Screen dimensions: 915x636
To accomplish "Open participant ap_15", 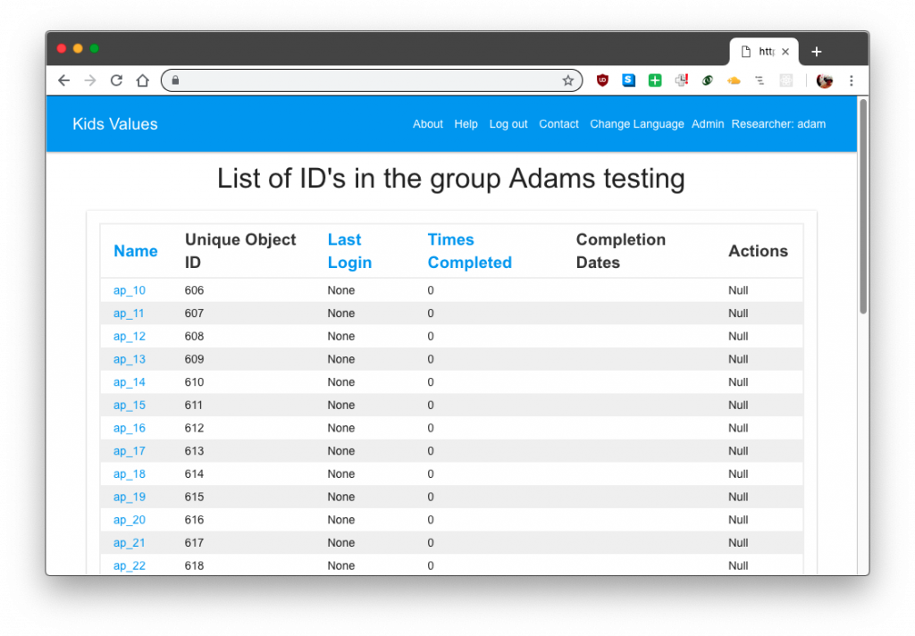I will click(x=129, y=405).
